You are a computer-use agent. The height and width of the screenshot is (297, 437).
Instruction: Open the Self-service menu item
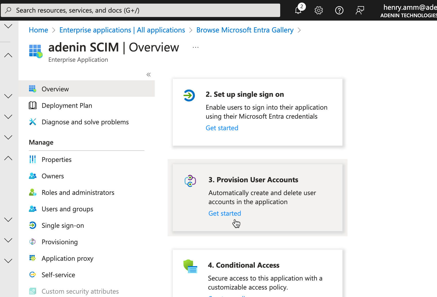(x=58, y=275)
